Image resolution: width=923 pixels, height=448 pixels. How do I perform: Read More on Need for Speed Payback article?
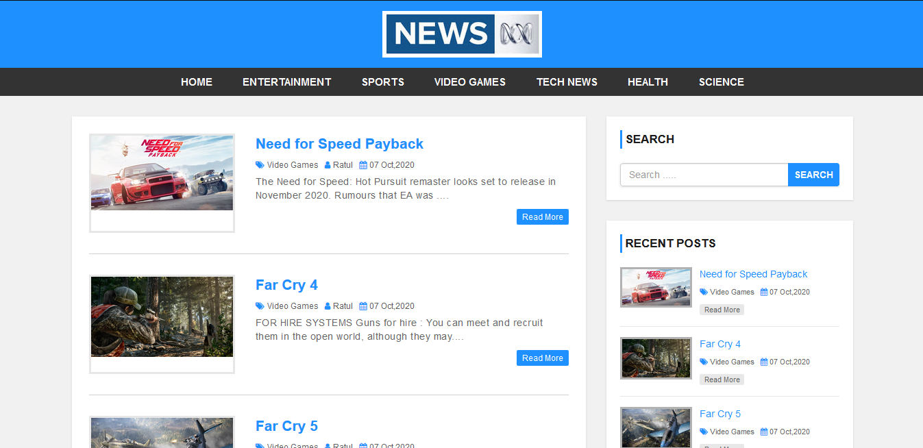point(543,217)
